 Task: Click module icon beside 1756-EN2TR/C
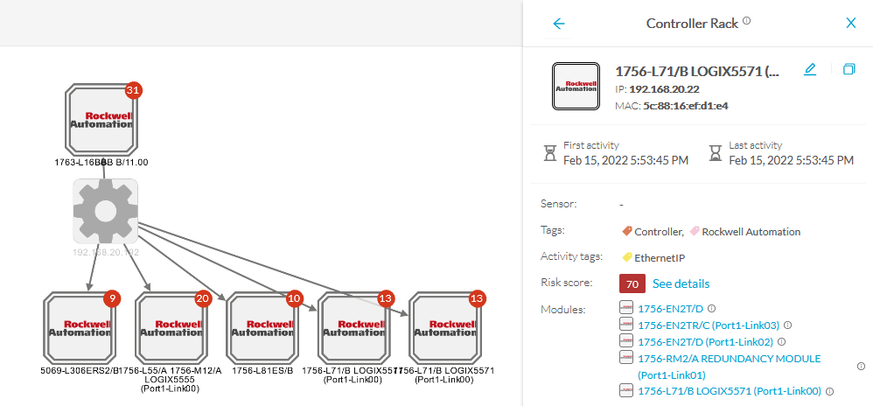click(x=627, y=325)
